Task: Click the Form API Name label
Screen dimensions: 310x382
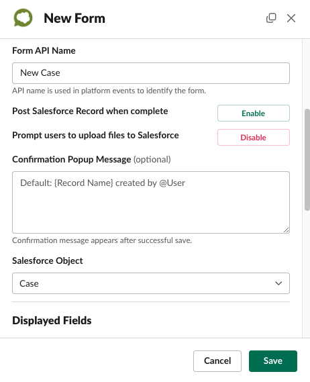Action: click(x=44, y=50)
